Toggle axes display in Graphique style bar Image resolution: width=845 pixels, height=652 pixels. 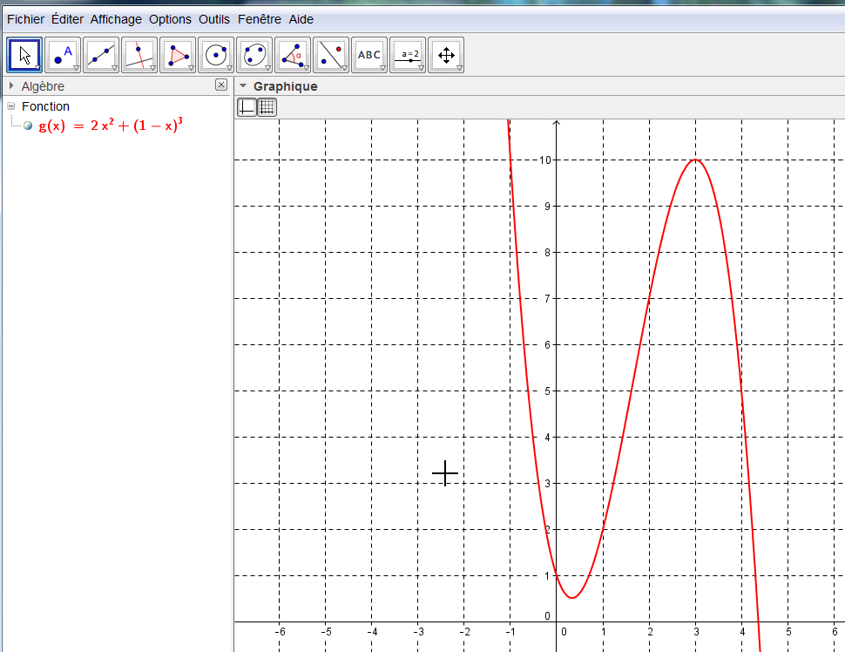point(247,107)
